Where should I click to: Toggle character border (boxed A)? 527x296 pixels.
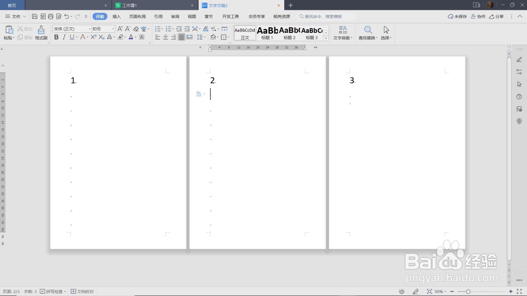coord(142,37)
